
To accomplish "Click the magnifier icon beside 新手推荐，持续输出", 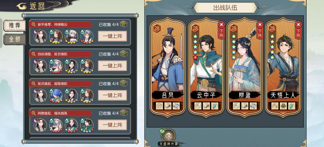I will coord(34,25).
